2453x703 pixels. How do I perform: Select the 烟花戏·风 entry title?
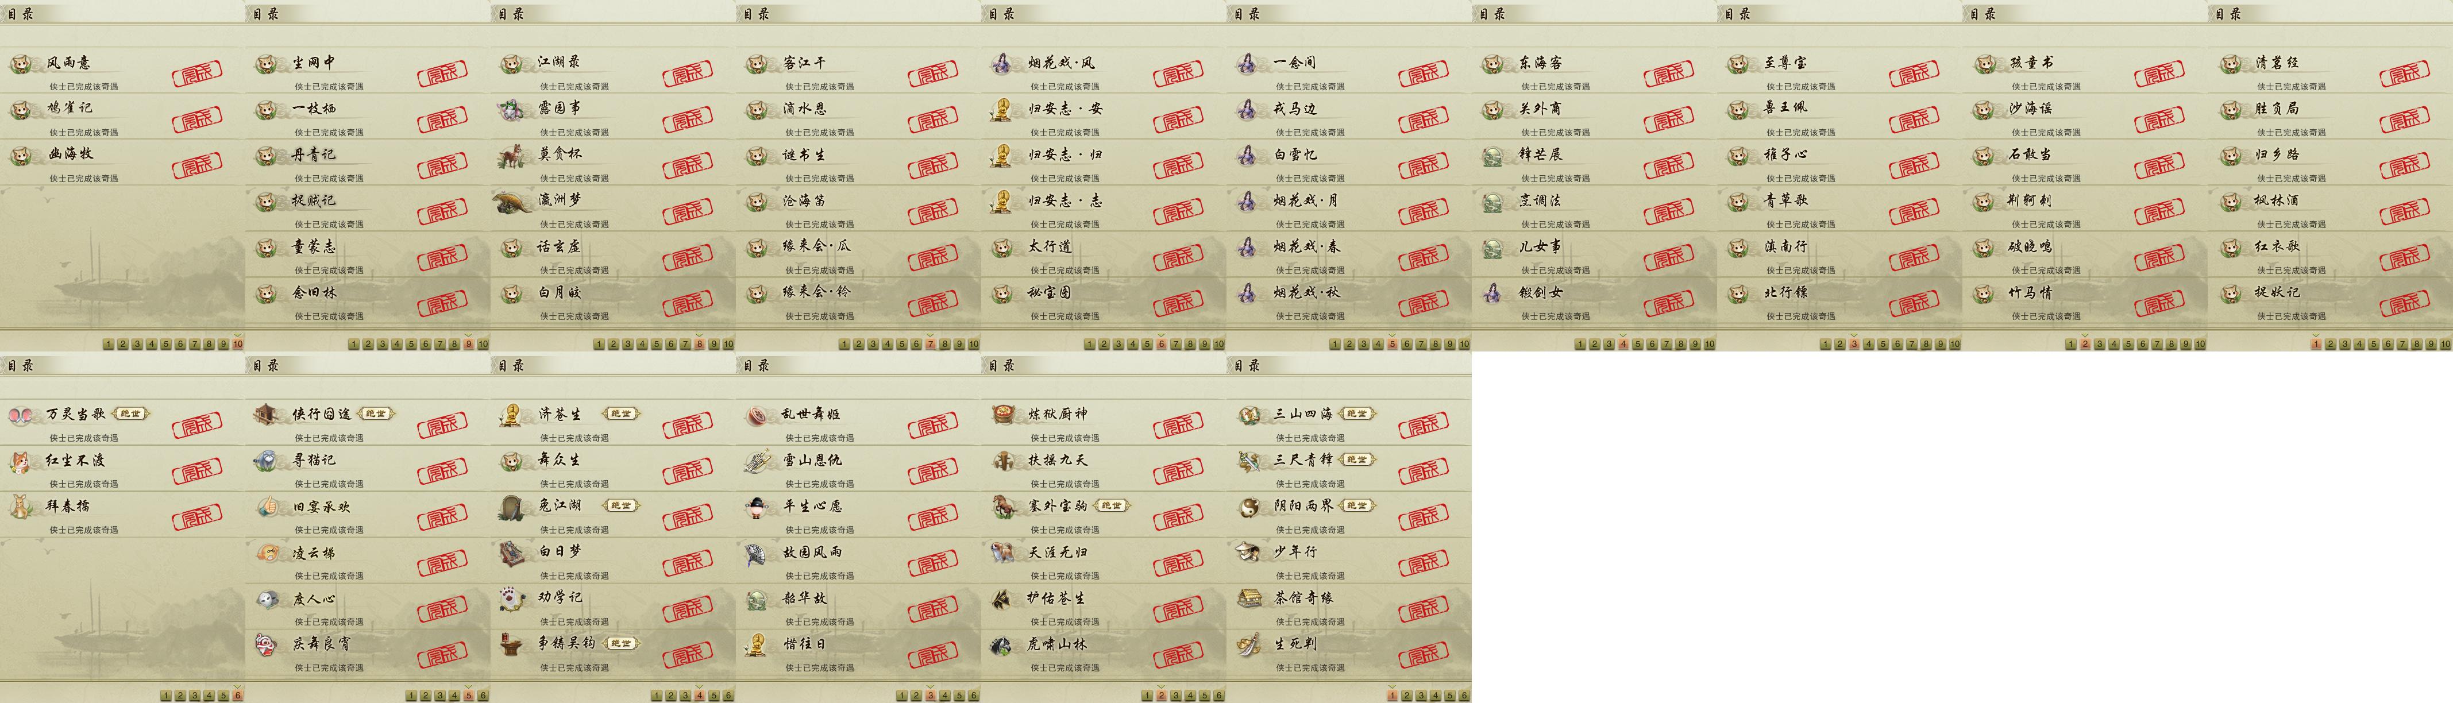point(1062,63)
